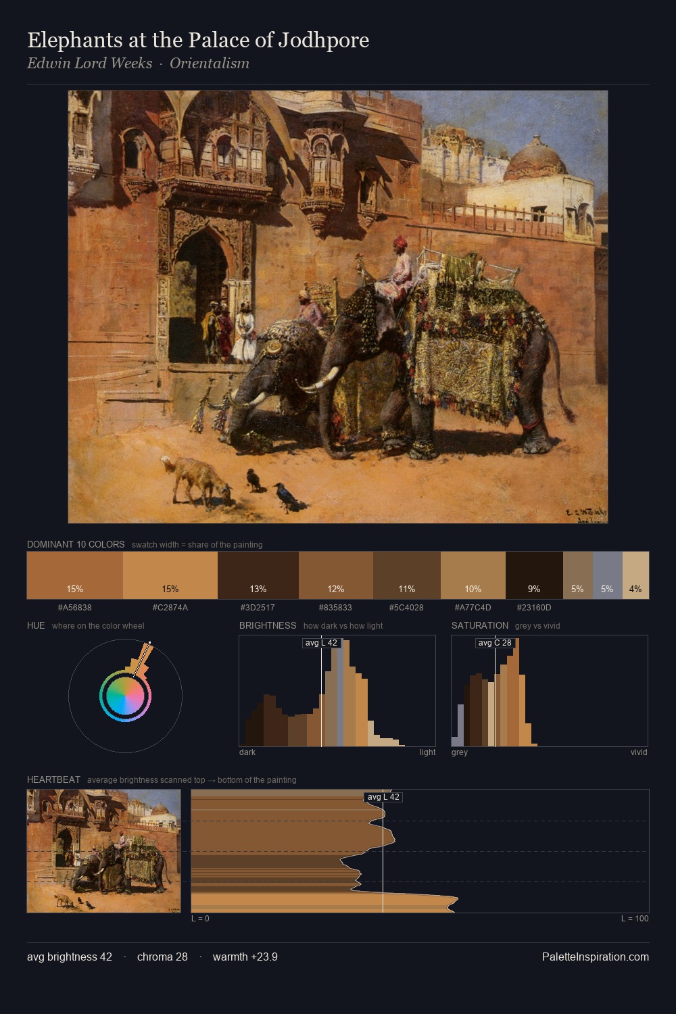Viewport: 676px width, 1014px height.
Task: Choose the #835833 swatch labeled 12%
Action: pos(336,575)
